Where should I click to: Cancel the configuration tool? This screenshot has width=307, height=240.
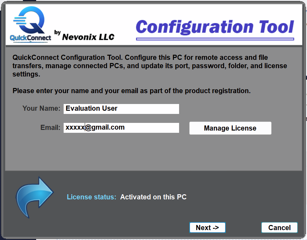coord(279,228)
